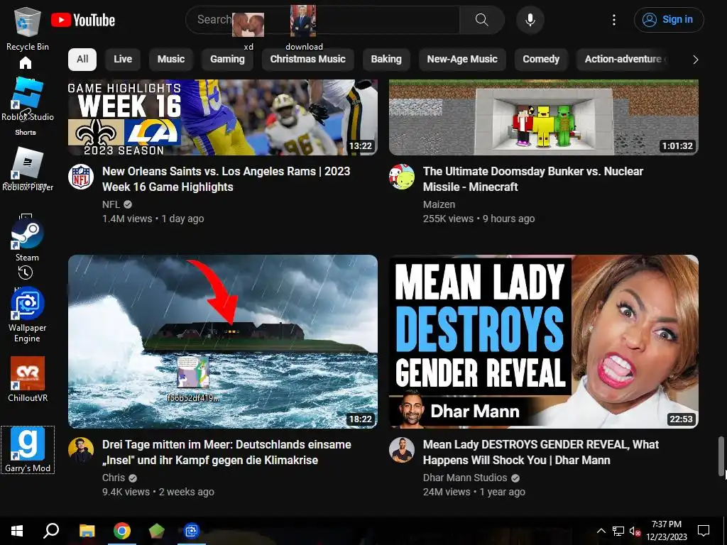Click the Maizen channel avatar
Image resolution: width=727 pixels, height=545 pixels.
tap(402, 177)
